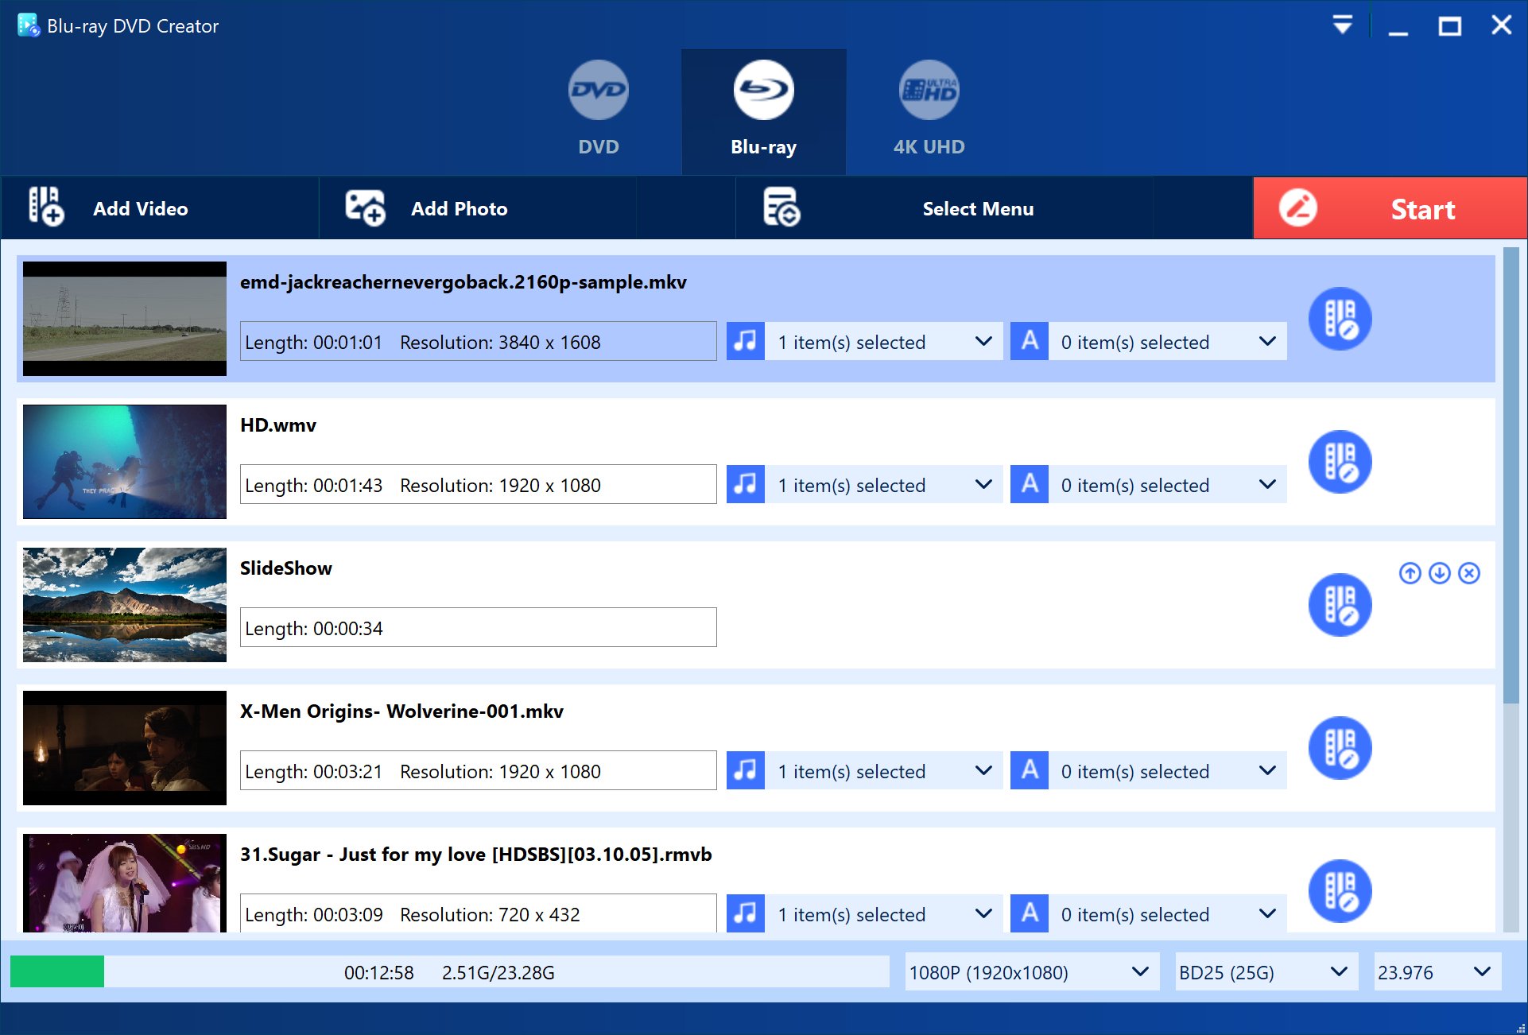The width and height of the screenshot is (1528, 1035).
Task: Click the Resolution 720 x 432 info field
Action: click(x=478, y=913)
